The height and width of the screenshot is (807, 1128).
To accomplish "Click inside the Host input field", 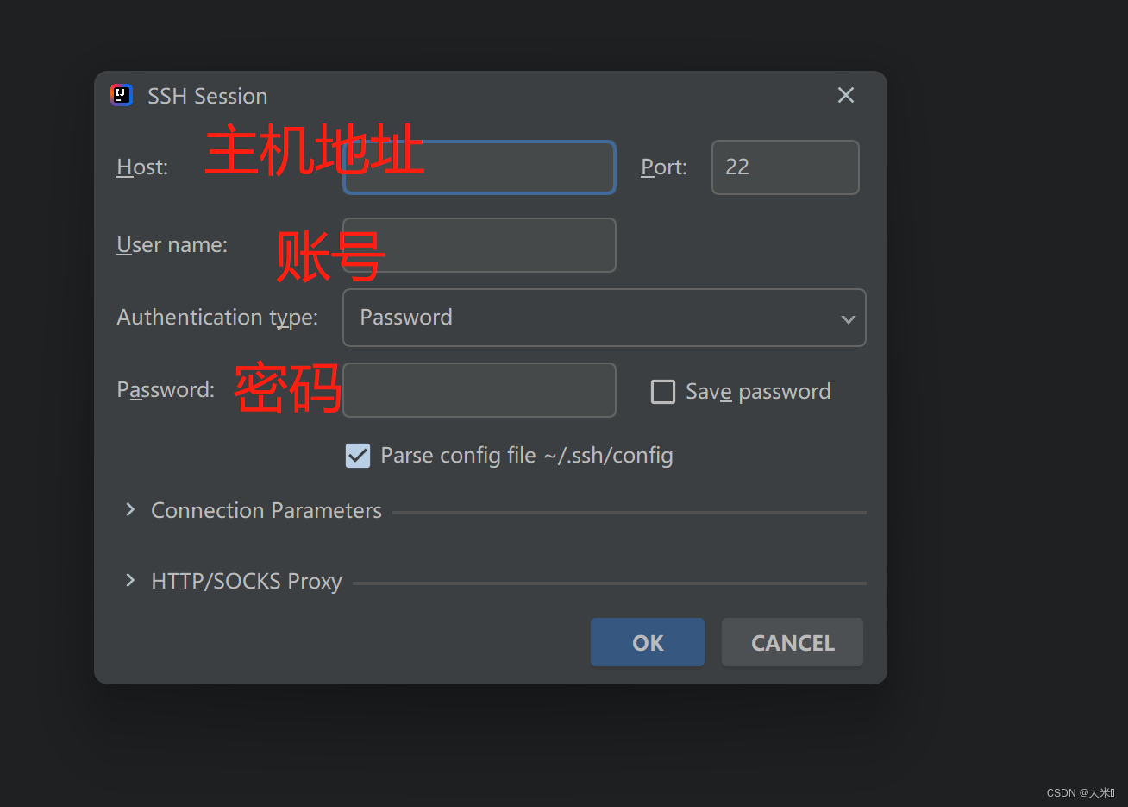I will click(479, 167).
